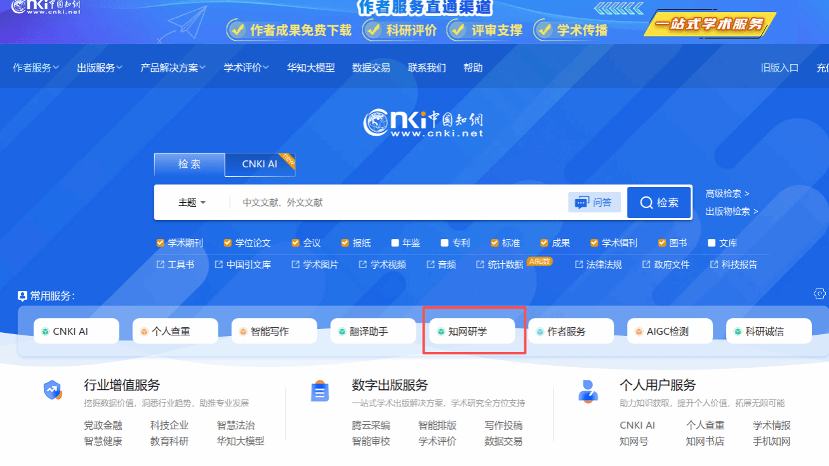Click the 问答 chat bubble icon
829x466 pixels.
coord(581,203)
